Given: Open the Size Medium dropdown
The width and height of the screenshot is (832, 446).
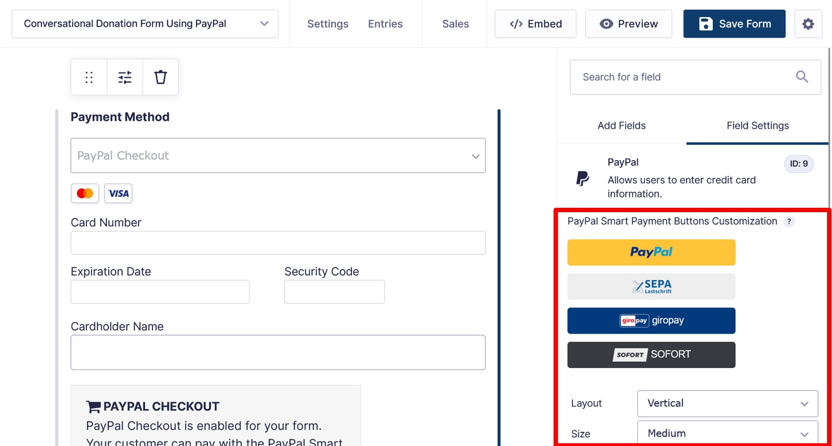Looking at the screenshot, I should click(728, 433).
